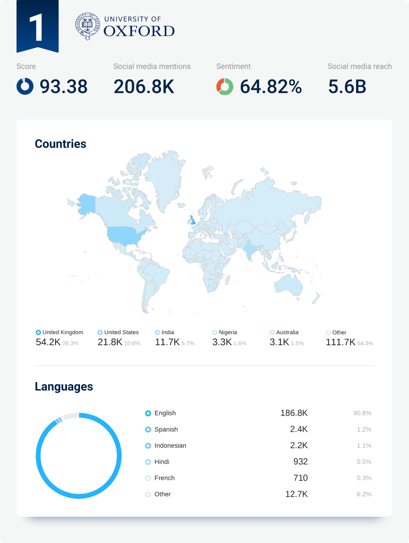Select Alaska on the world map
Image resolution: width=409 pixels, height=543 pixels.
[87, 204]
